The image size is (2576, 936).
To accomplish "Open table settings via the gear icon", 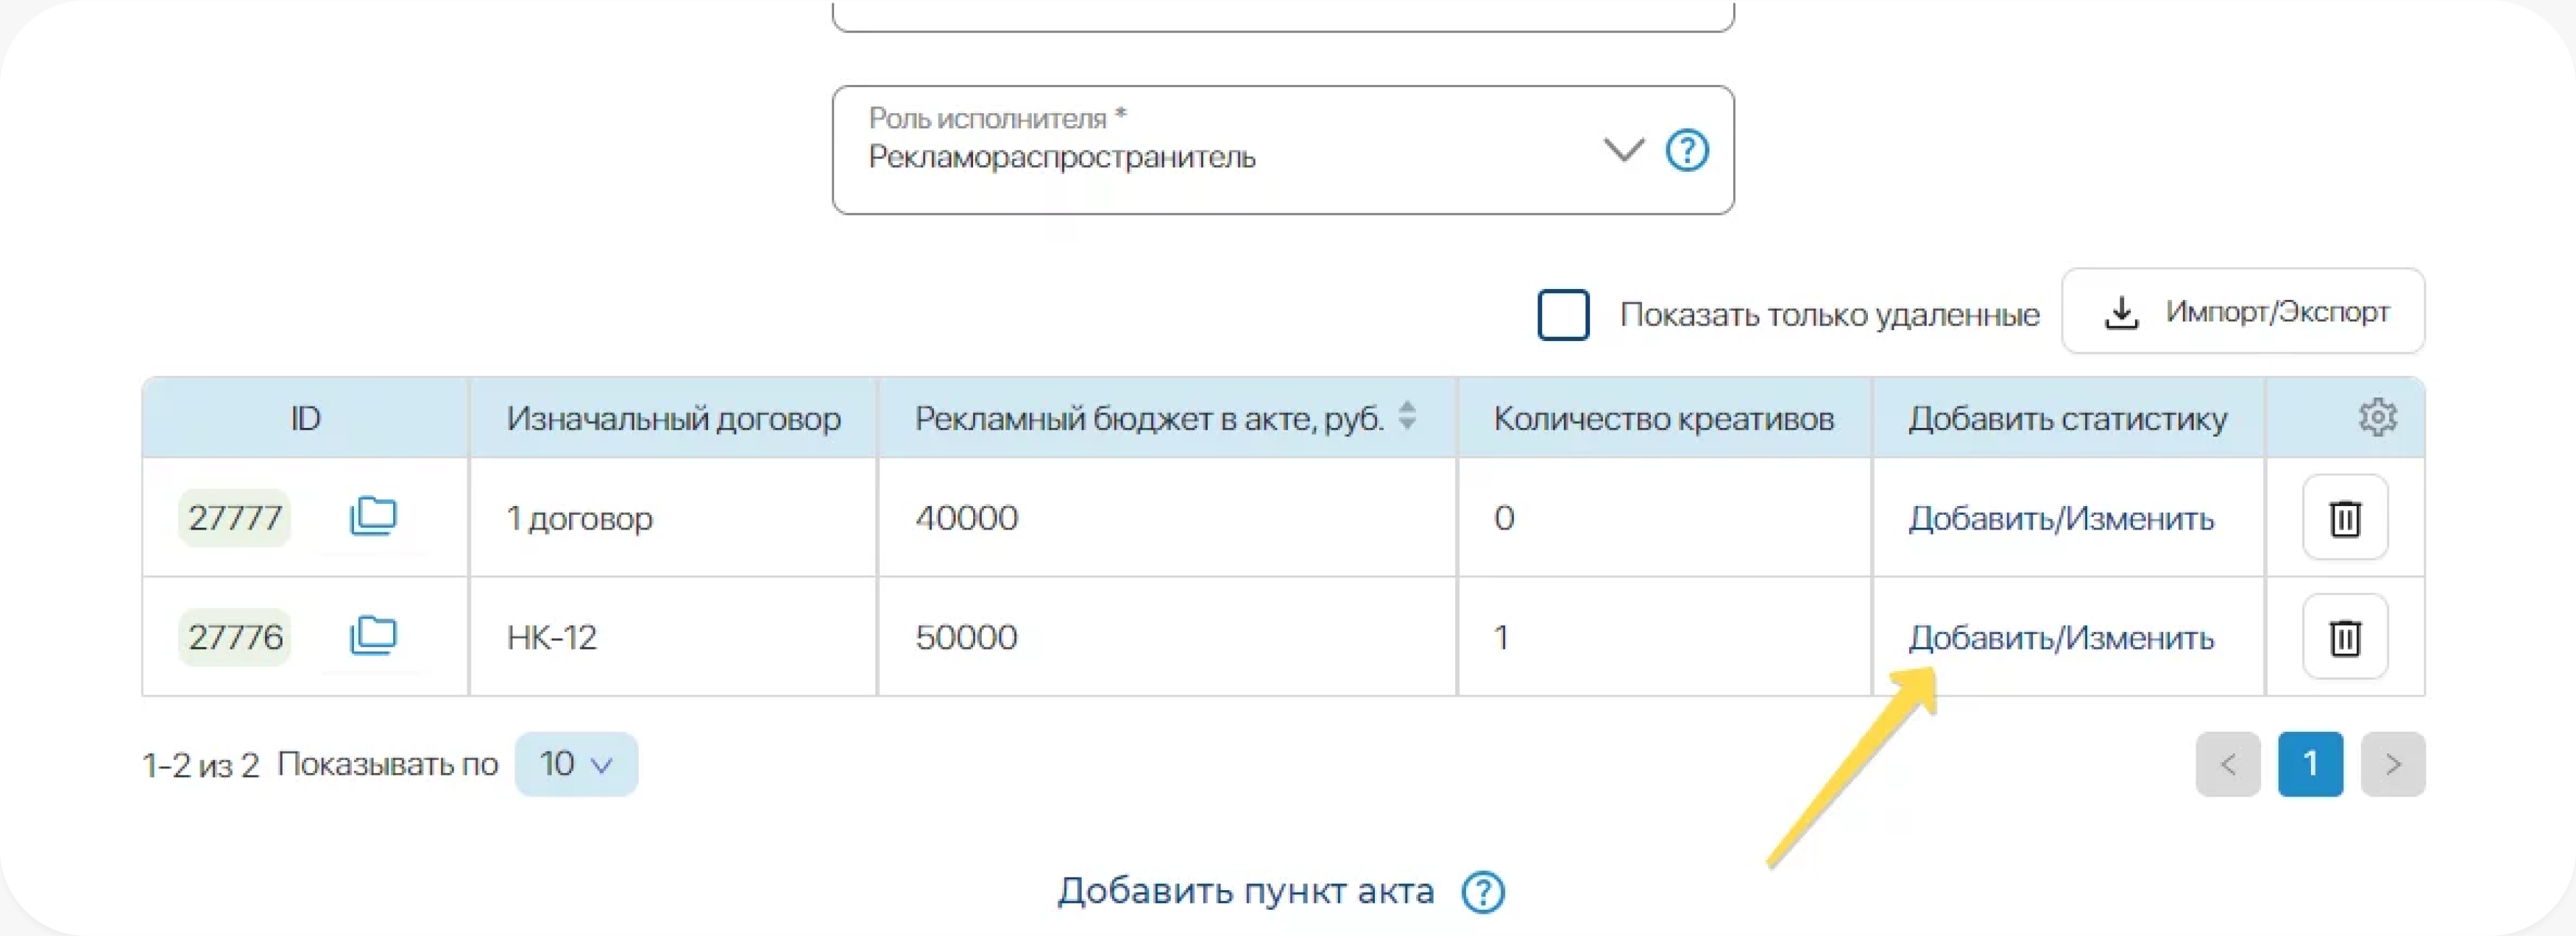I will tap(2377, 418).
